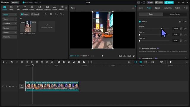190x107 pixels.
Task: Open the Text tool panel
Action: [18, 8]
